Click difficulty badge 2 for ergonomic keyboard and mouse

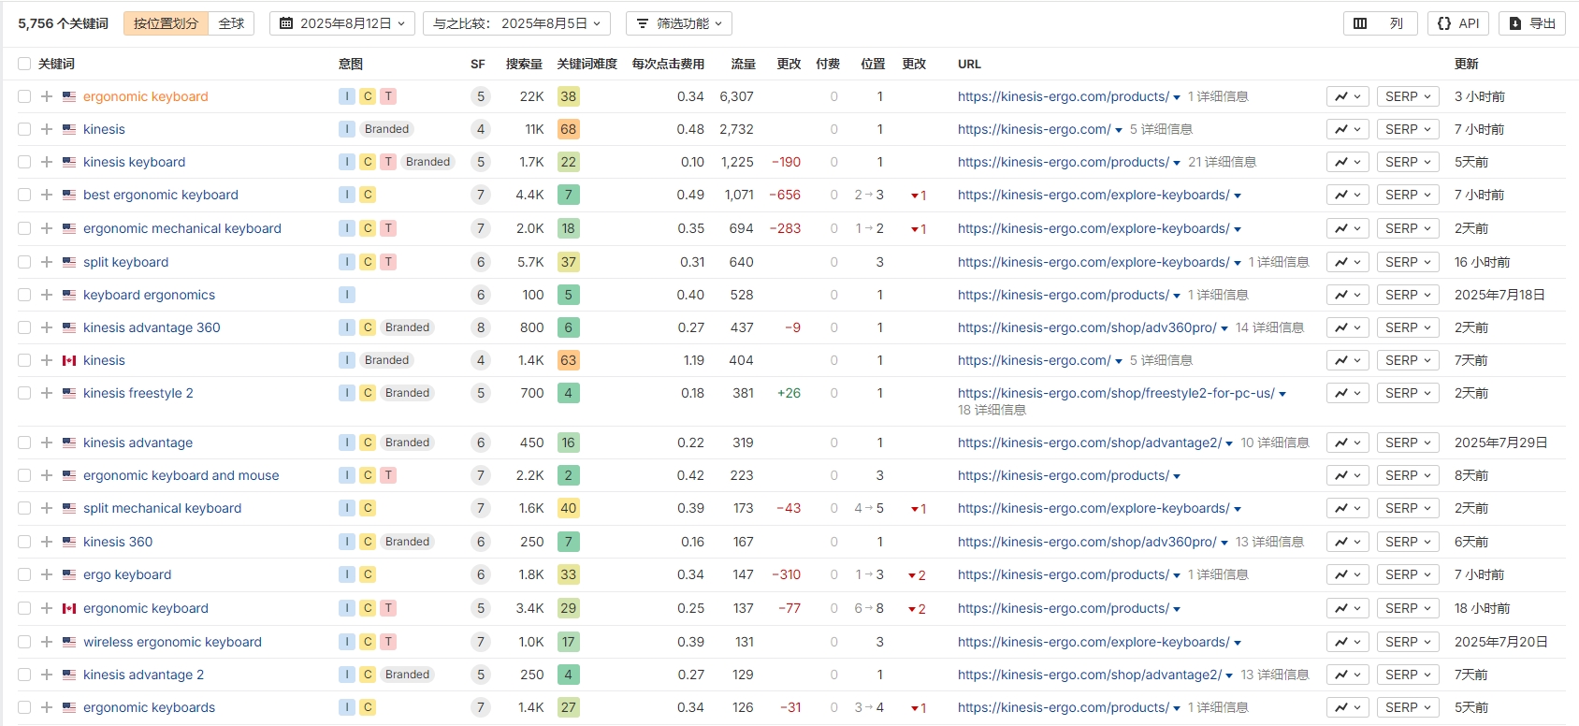tap(568, 475)
